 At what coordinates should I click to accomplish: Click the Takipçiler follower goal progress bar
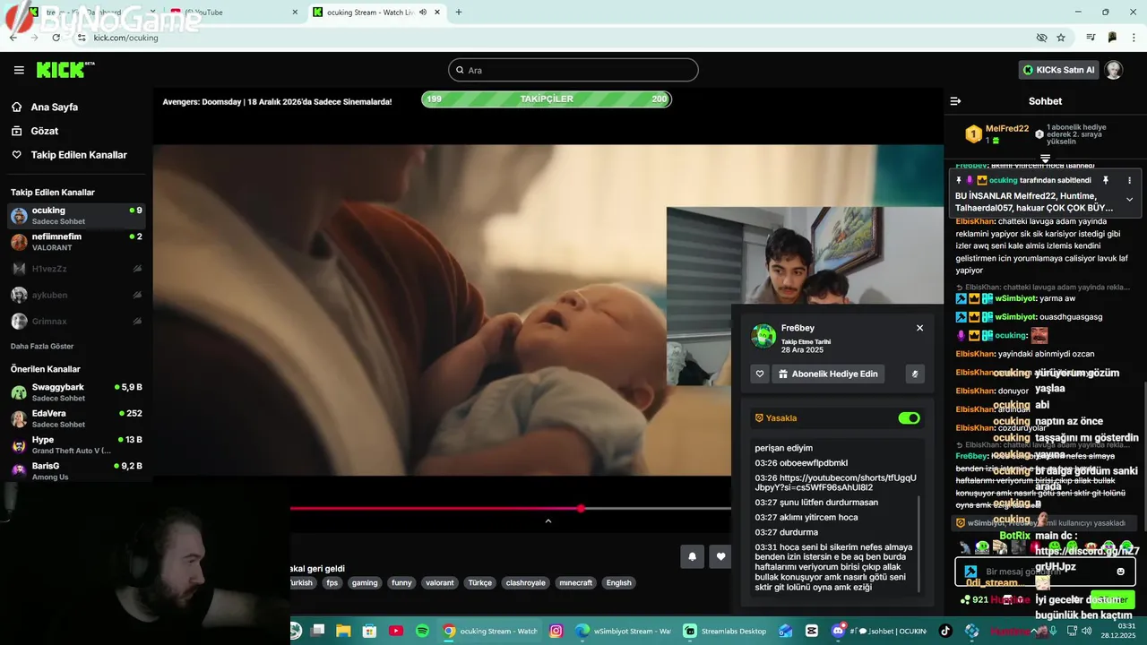pos(547,99)
